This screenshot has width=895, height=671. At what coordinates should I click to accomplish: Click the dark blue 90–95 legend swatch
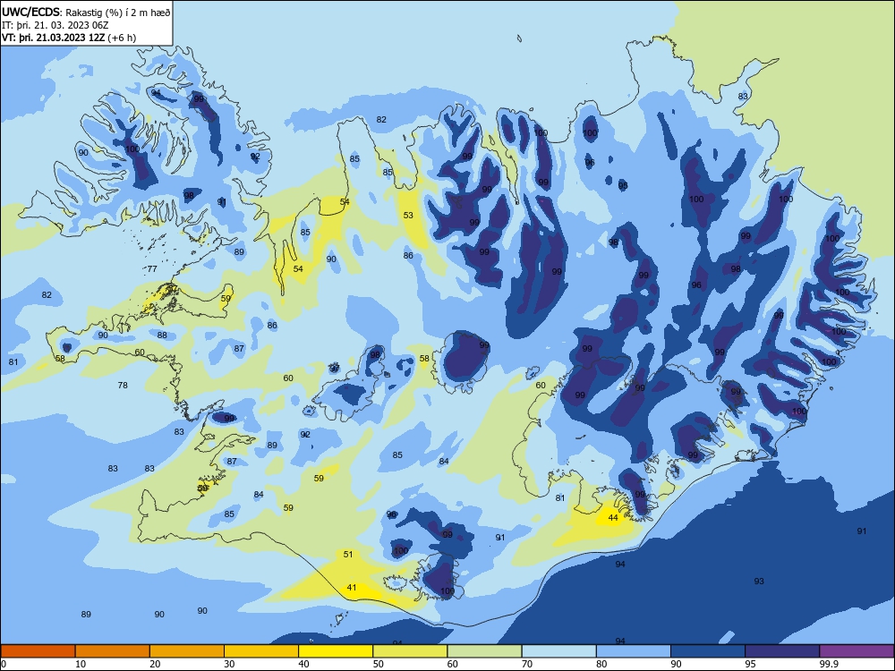pyautogui.click(x=708, y=651)
